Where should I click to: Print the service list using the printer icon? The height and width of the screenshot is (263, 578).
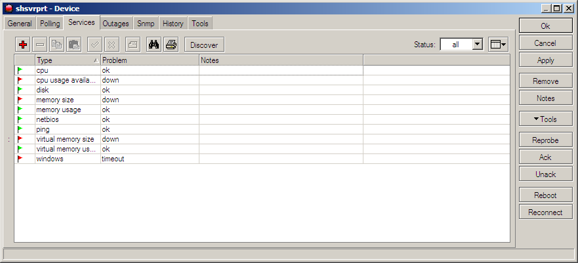point(171,45)
